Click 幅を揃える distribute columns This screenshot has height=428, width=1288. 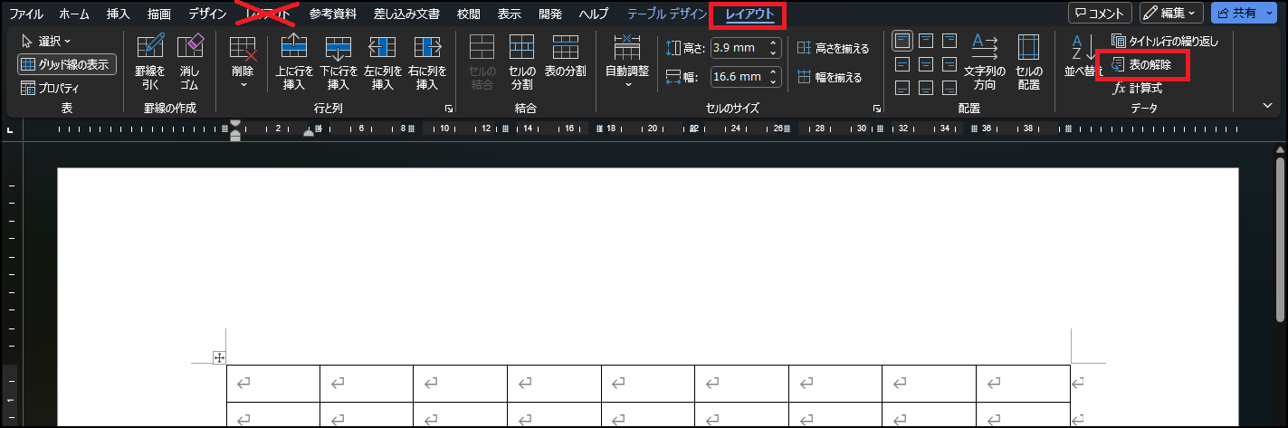[x=829, y=78]
